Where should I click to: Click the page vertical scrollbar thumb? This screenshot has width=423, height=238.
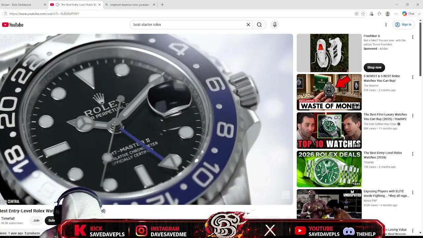[x=420, y=50]
